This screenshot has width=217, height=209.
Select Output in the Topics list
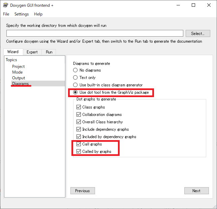click(19, 78)
